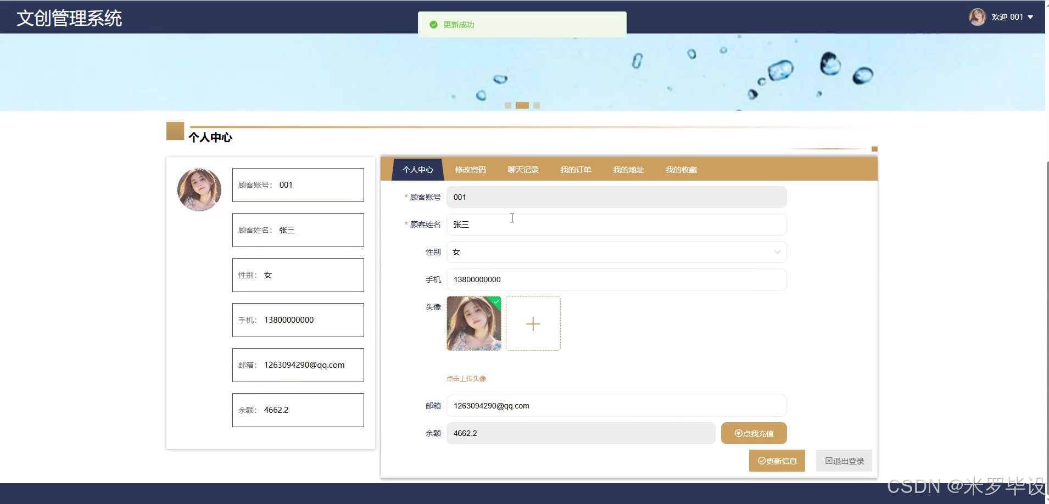
Task: Click the 余额: 4662.2 info box
Action: [x=298, y=410]
